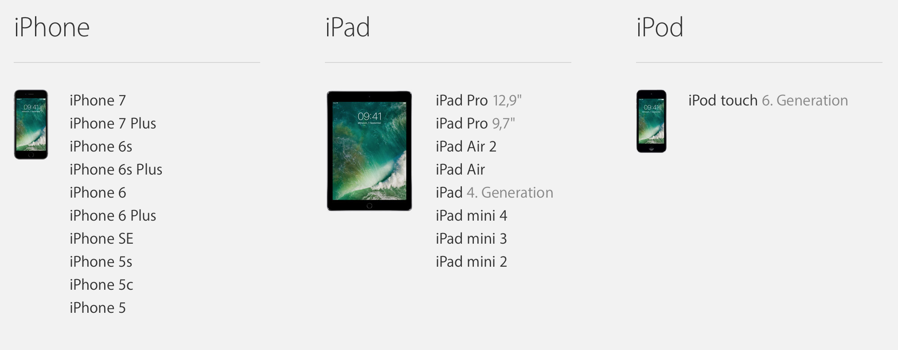Click the iPad section heading
The width and height of the screenshot is (898, 350).
coord(347,27)
